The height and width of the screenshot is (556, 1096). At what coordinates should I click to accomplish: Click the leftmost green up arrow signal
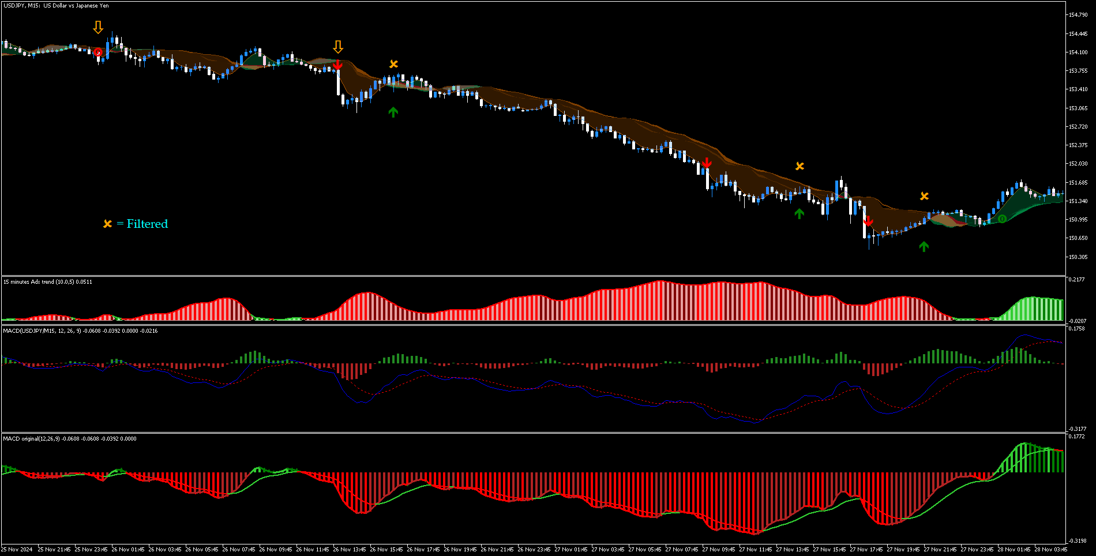pyautogui.click(x=393, y=112)
